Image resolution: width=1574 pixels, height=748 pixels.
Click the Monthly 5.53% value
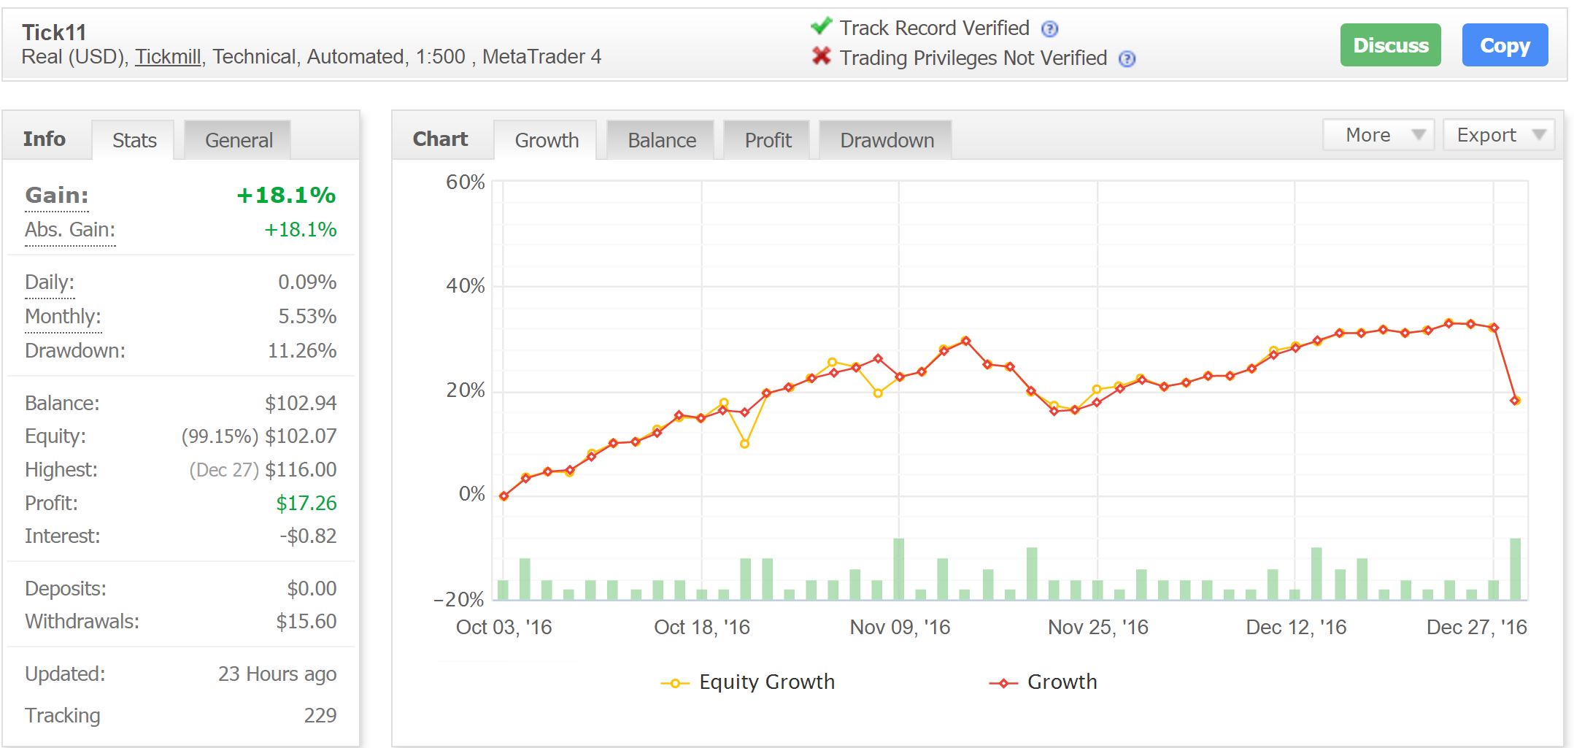click(307, 317)
